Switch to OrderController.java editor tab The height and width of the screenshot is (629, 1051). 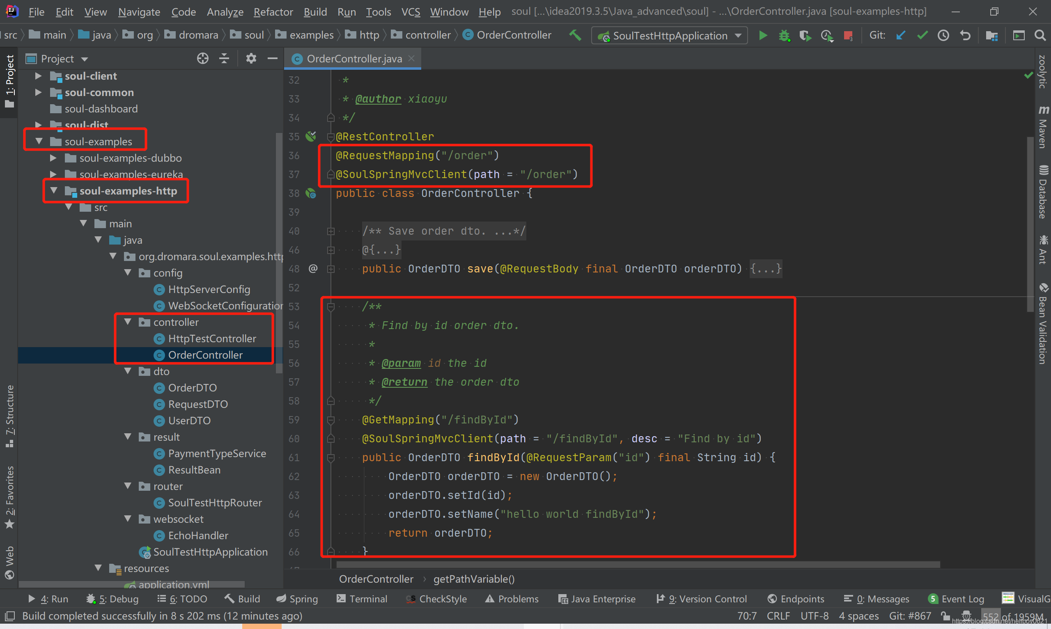353,59
